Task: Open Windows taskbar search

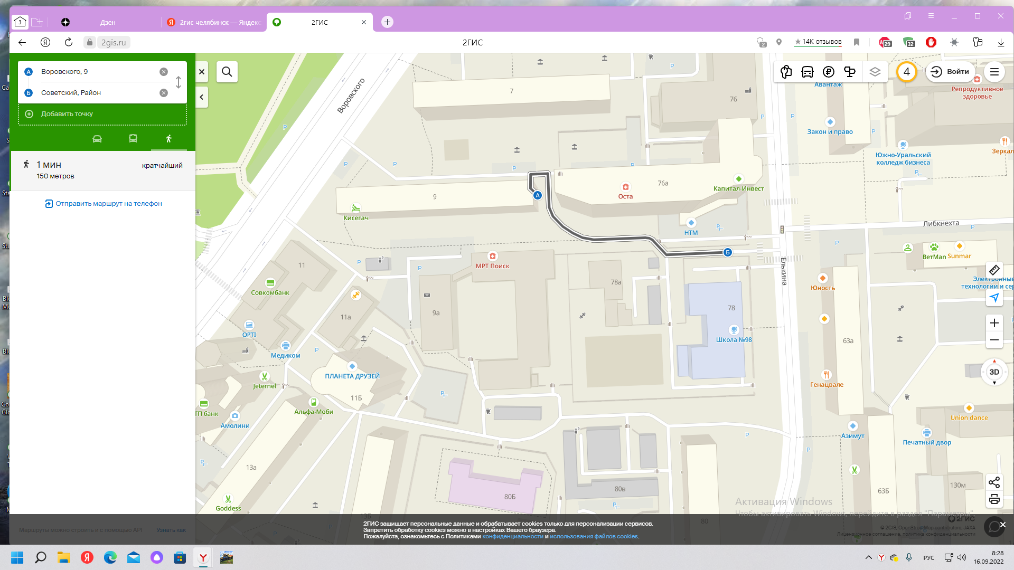Action: 41,557
